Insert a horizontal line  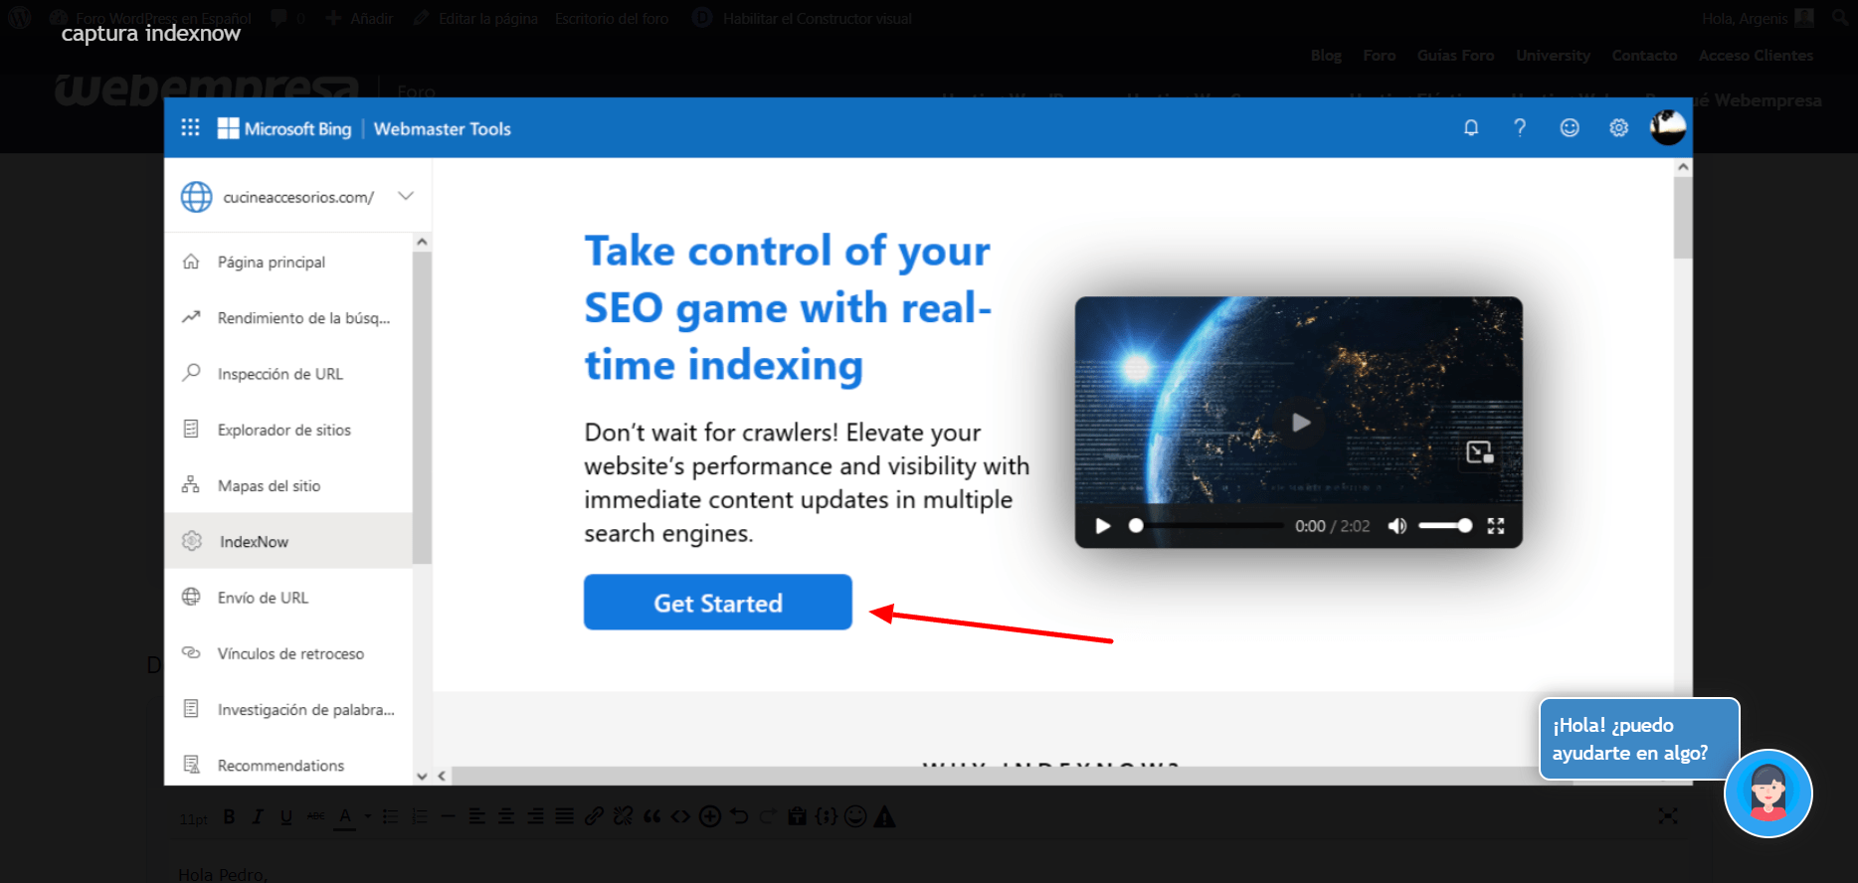pyautogui.click(x=448, y=816)
